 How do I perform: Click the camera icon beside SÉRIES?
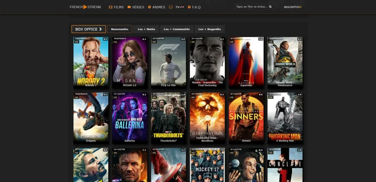click(x=129, y=7)
